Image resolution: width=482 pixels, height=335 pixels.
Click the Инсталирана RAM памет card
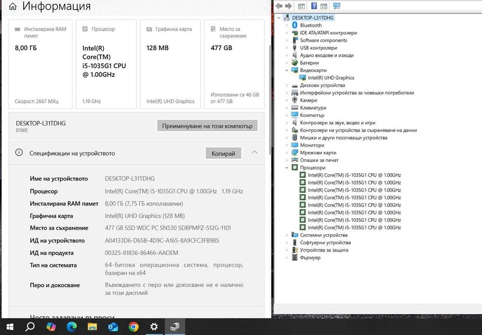click(40, 64)
